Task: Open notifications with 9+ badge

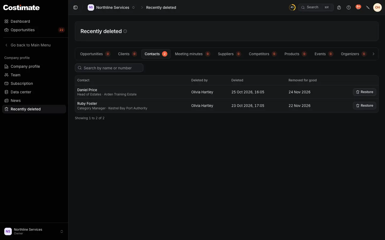Action: click(x=358, y=7)
